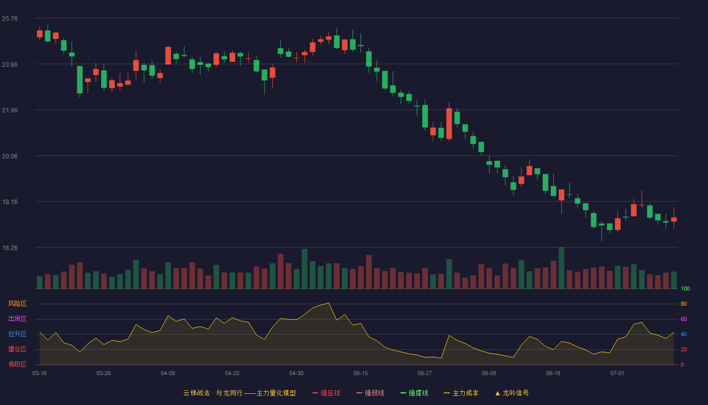Select the 建仓区 zone label
Image resolution: width=708 pixels, height=405 pixels.
tap(17, 349)
